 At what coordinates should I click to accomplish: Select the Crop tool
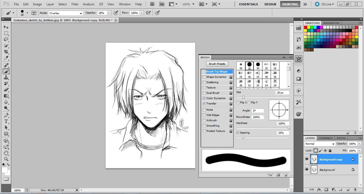click(x=6, y=52)
